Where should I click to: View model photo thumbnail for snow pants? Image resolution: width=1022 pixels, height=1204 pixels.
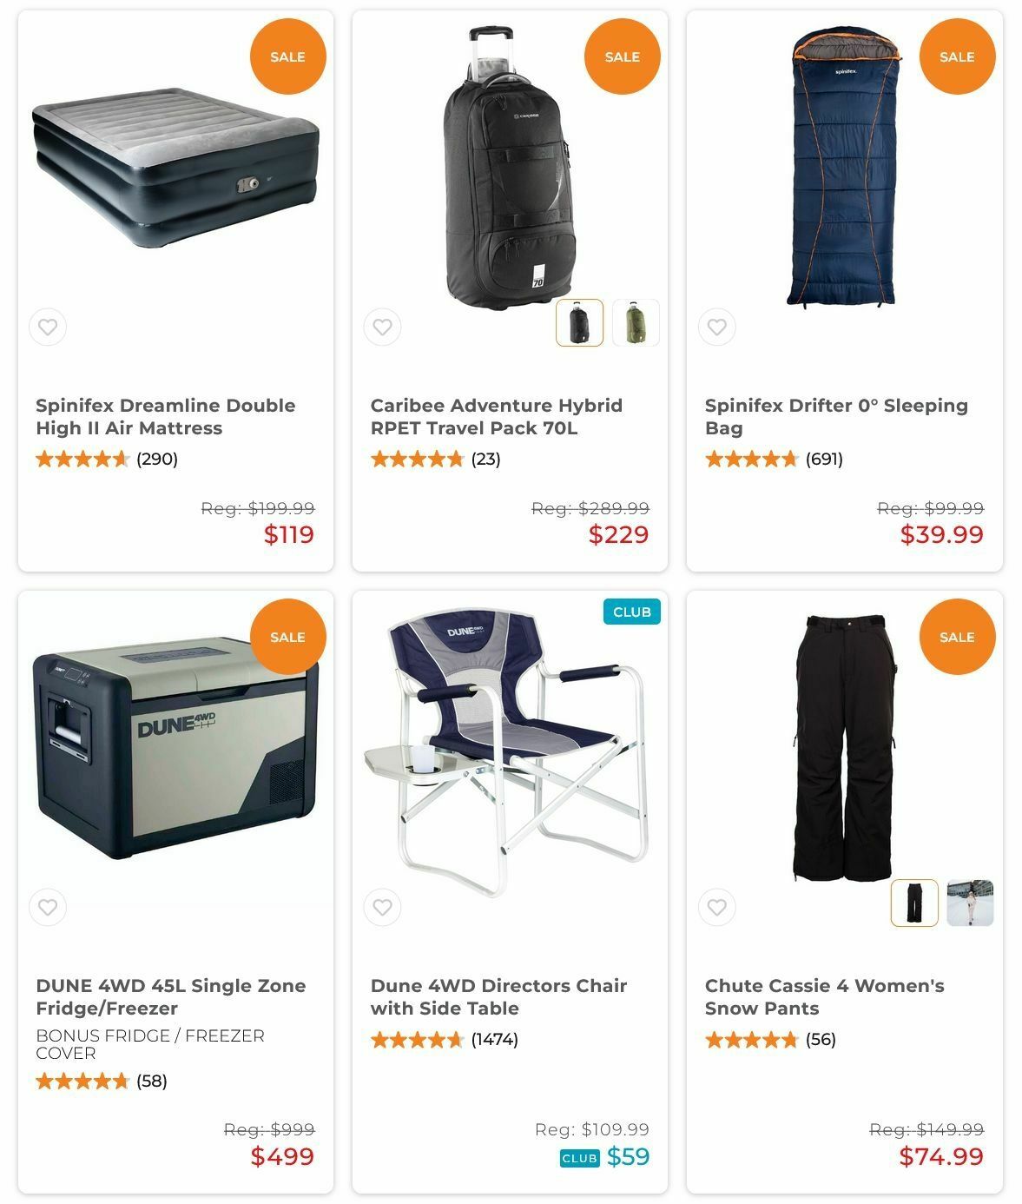[x=970, y=903]
